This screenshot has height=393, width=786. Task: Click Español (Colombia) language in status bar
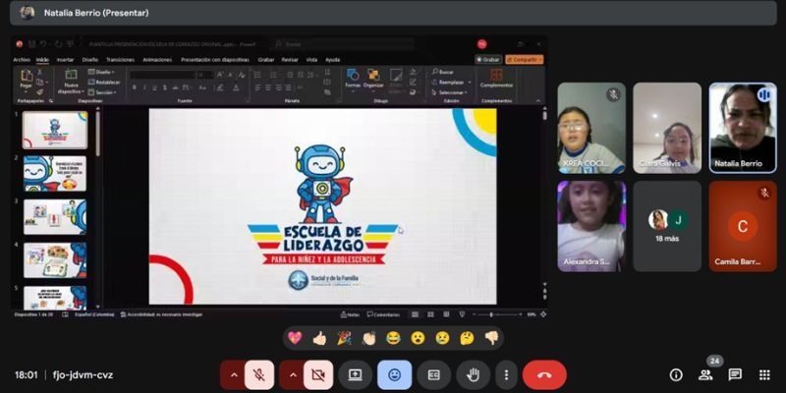94,314
